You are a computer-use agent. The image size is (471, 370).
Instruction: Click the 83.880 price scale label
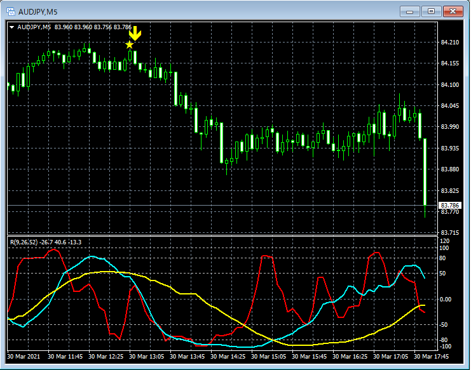point(450,169)
